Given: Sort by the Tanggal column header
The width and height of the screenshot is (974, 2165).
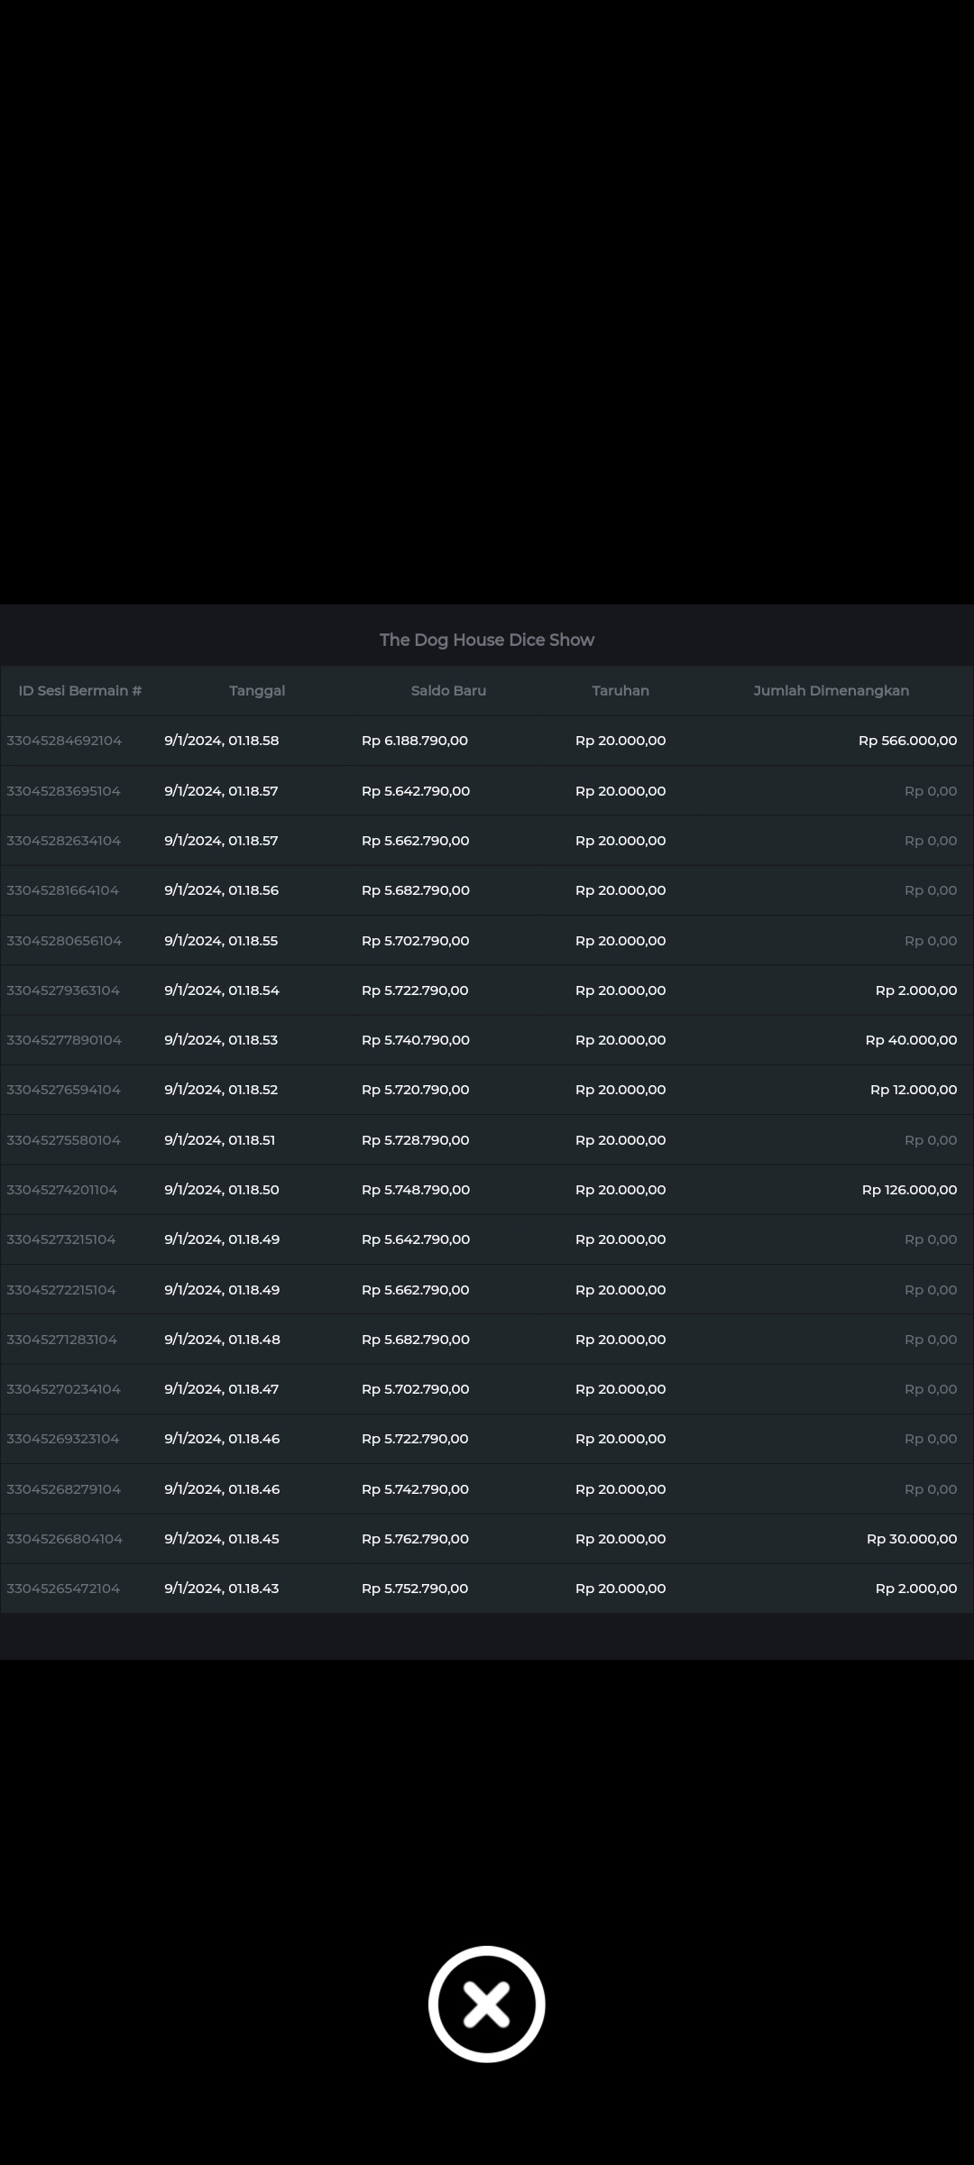Looking at the screenshot, I should pyautogui.click(x=257, y=691).
